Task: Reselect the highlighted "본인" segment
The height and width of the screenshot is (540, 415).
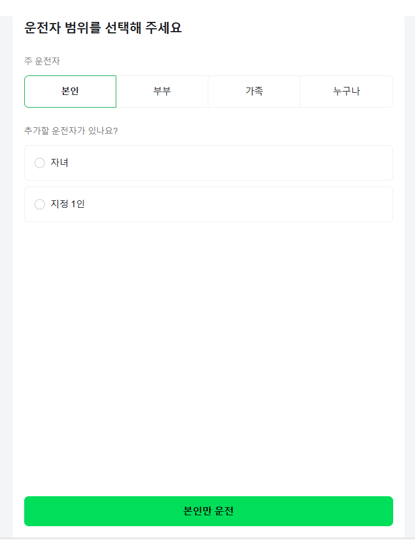Action: (70, 91)
